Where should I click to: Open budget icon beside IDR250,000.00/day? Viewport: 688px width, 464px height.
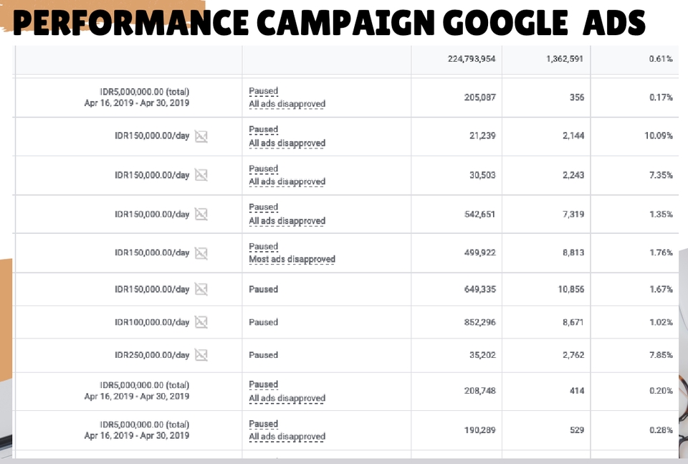(201, 355)
